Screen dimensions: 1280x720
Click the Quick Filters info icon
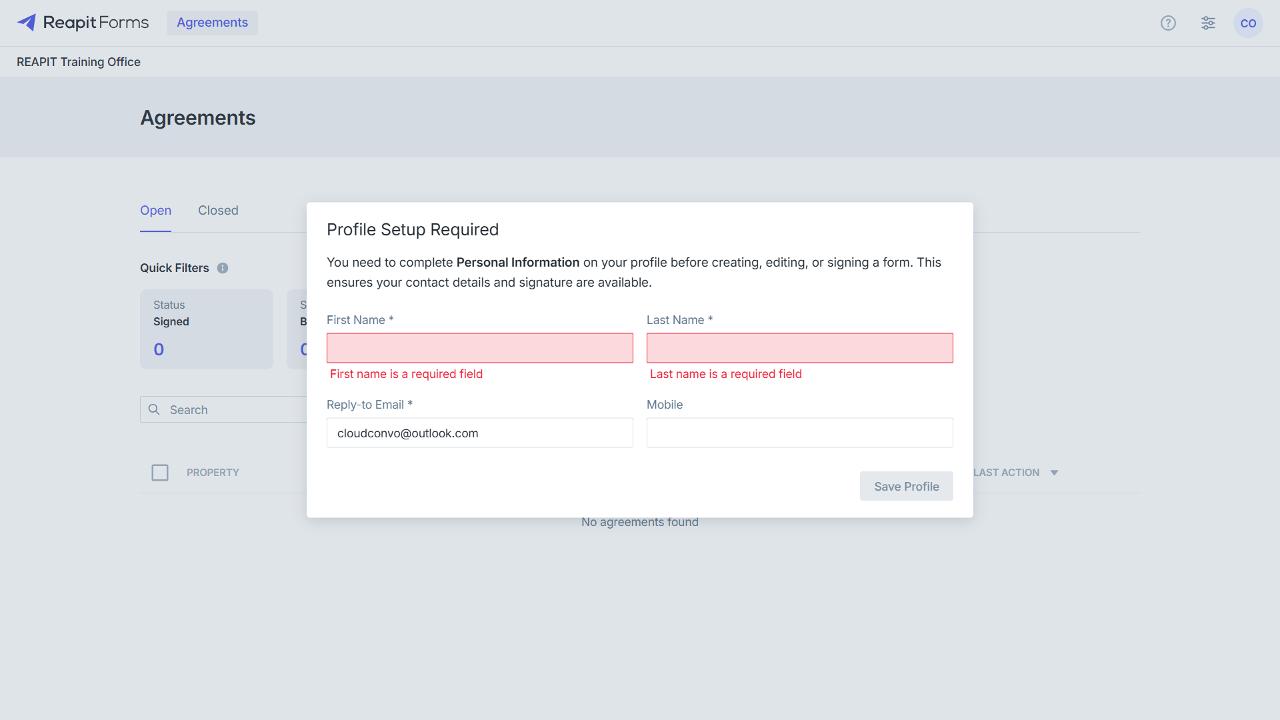coord(223,268)
